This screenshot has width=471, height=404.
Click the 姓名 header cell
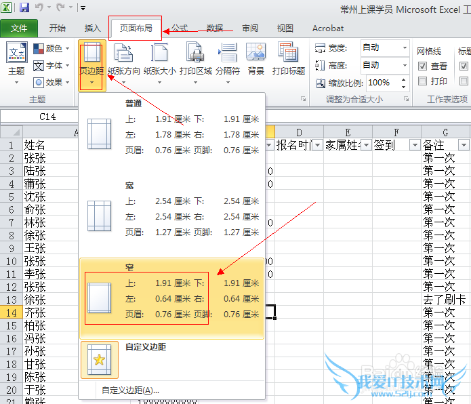50,145
